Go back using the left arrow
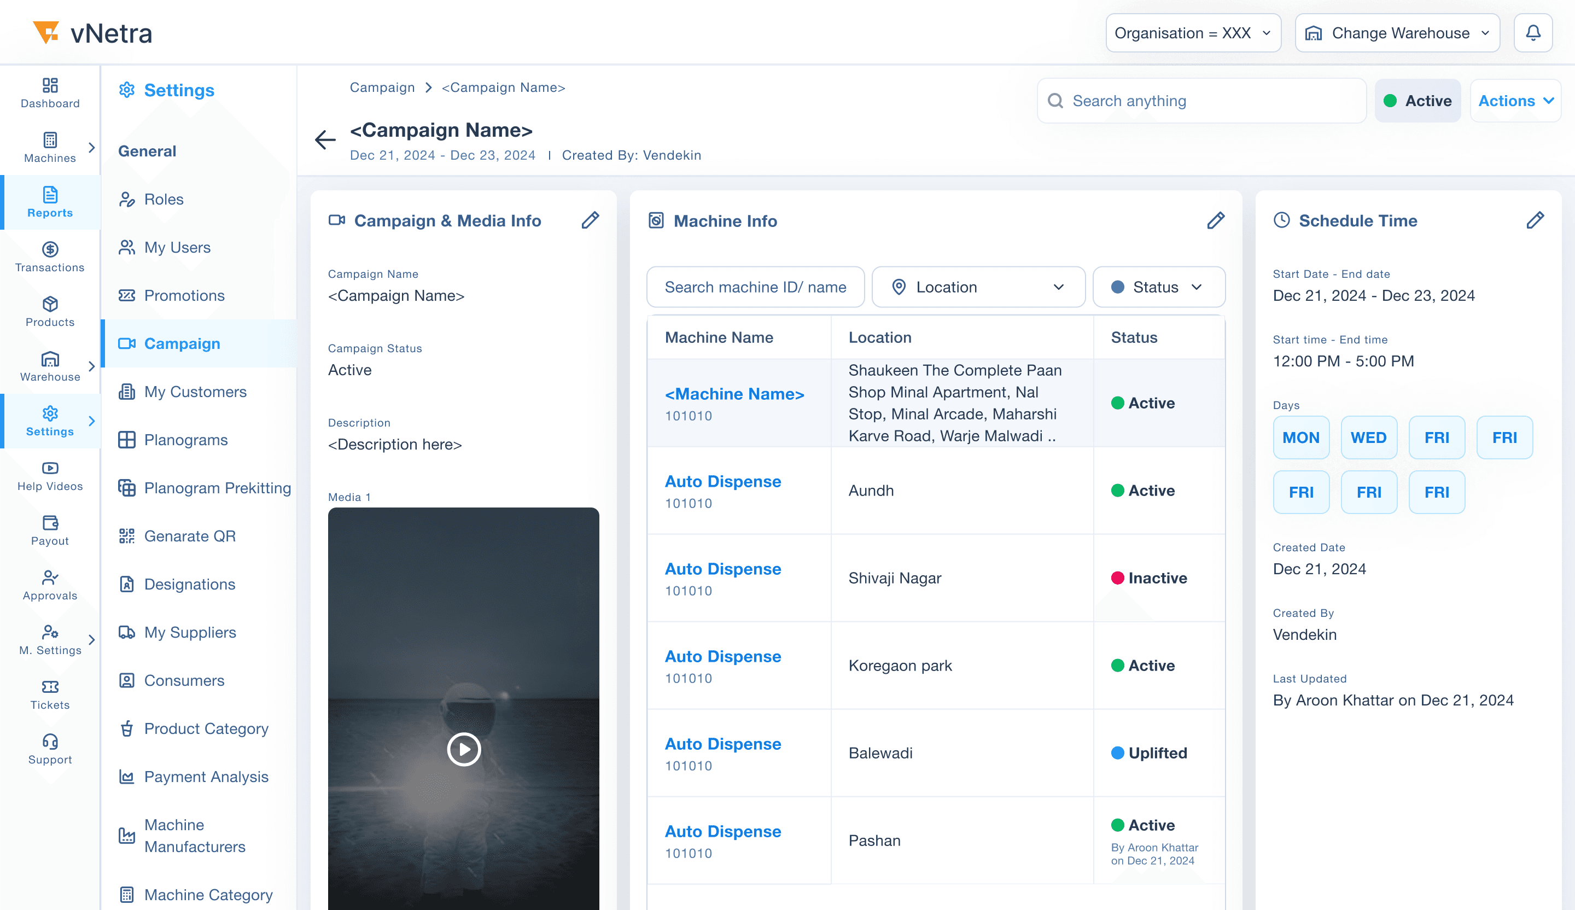 [x=325, y=139]
